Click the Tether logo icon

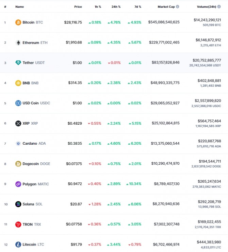click(x=18, y=63)
